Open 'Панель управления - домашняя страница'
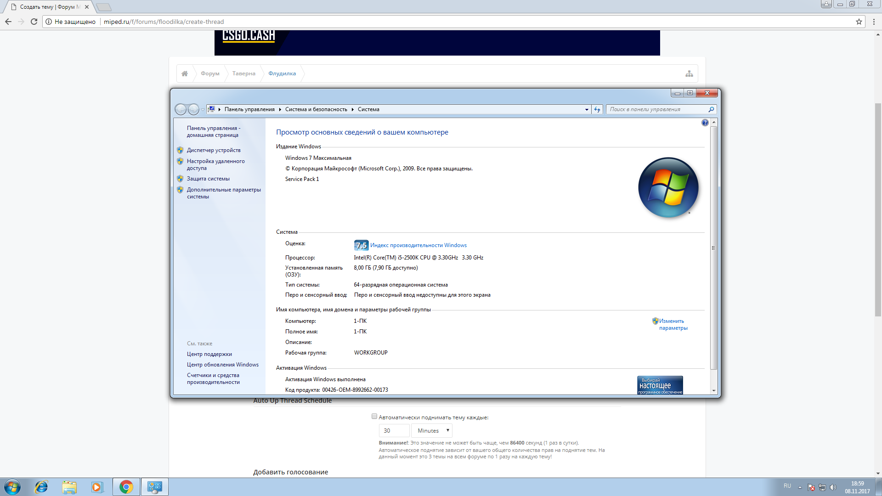This screenshot has width=882, height=496. tap(213, 131)
